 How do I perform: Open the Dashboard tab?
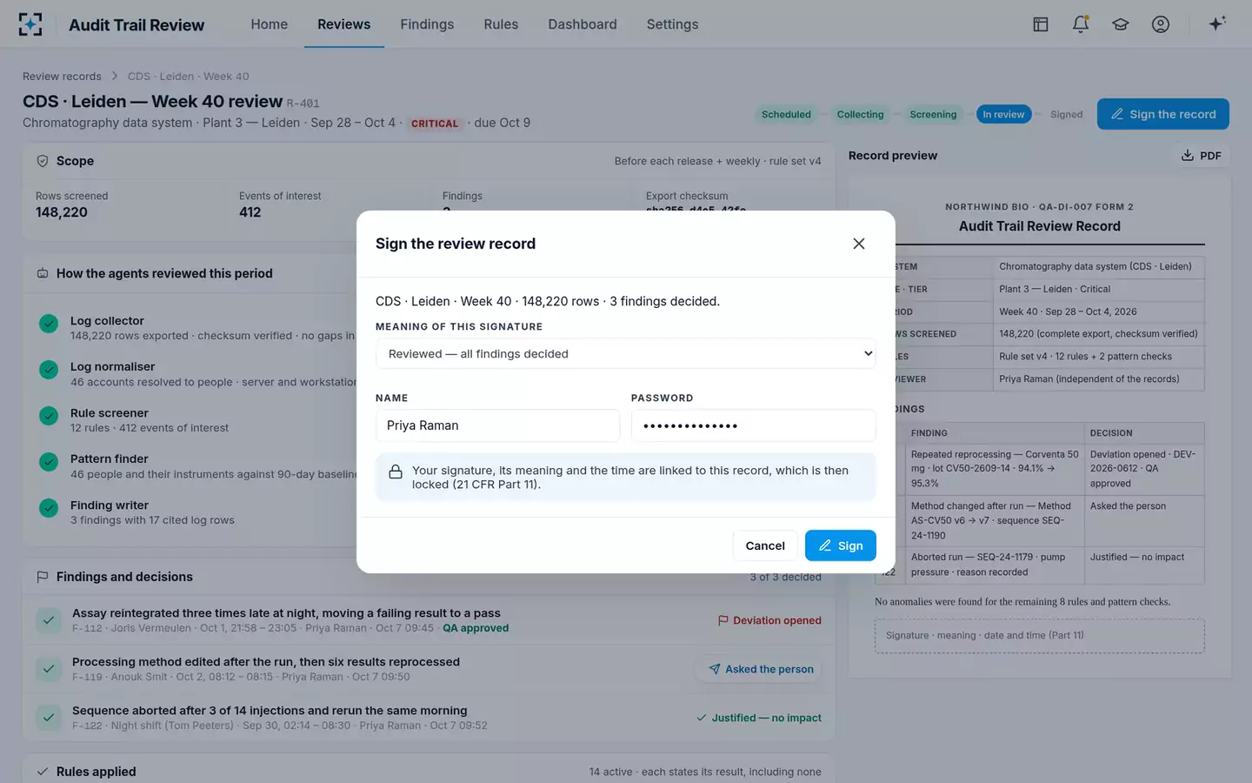(x=583, y=24)
